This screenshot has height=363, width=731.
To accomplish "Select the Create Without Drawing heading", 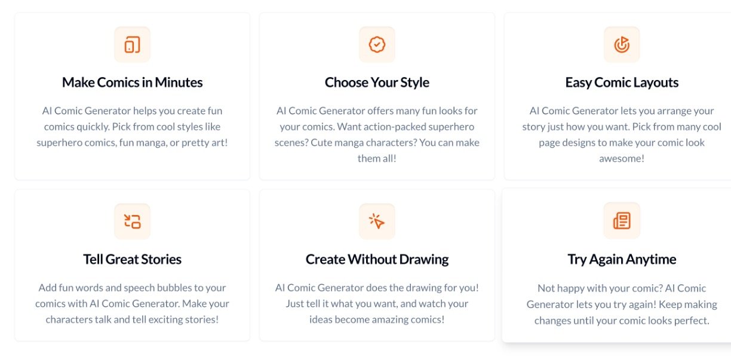I will click(377, 259).
